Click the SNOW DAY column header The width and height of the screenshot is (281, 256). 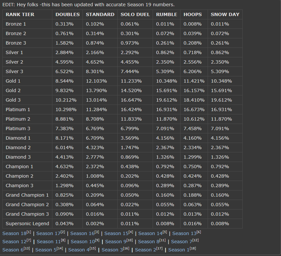(x=225, y=14)
